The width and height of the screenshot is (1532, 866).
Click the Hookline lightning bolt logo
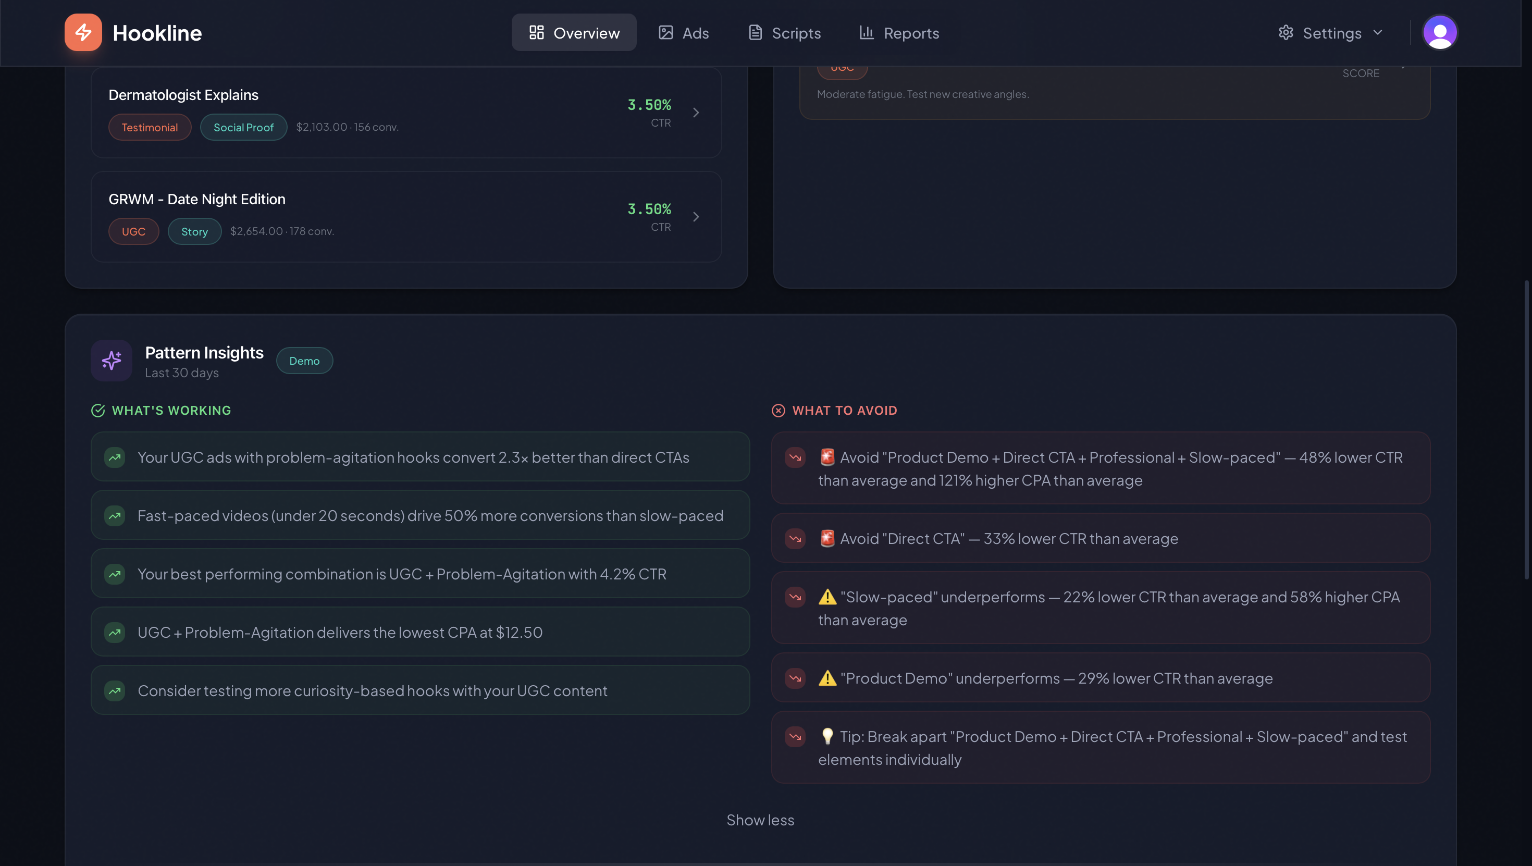click(x=83, y=32)
